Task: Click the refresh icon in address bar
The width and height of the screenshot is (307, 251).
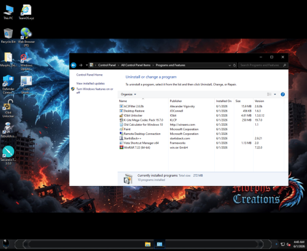Action: tap(235, 65)
